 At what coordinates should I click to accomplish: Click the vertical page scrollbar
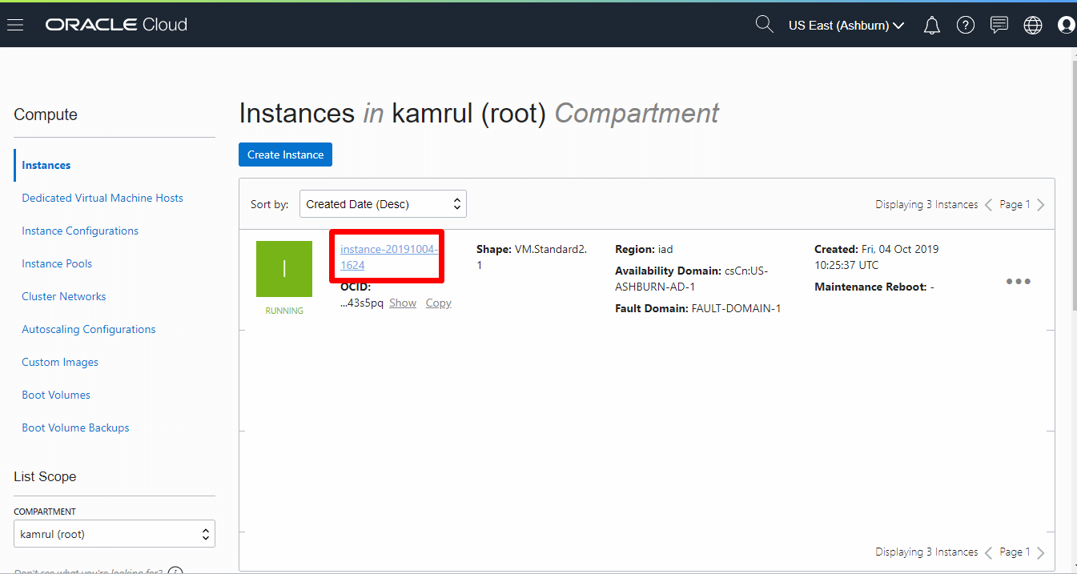1073,184
